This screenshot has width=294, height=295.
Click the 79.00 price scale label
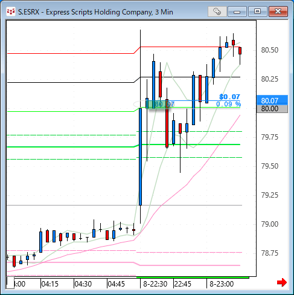(270, 224)
